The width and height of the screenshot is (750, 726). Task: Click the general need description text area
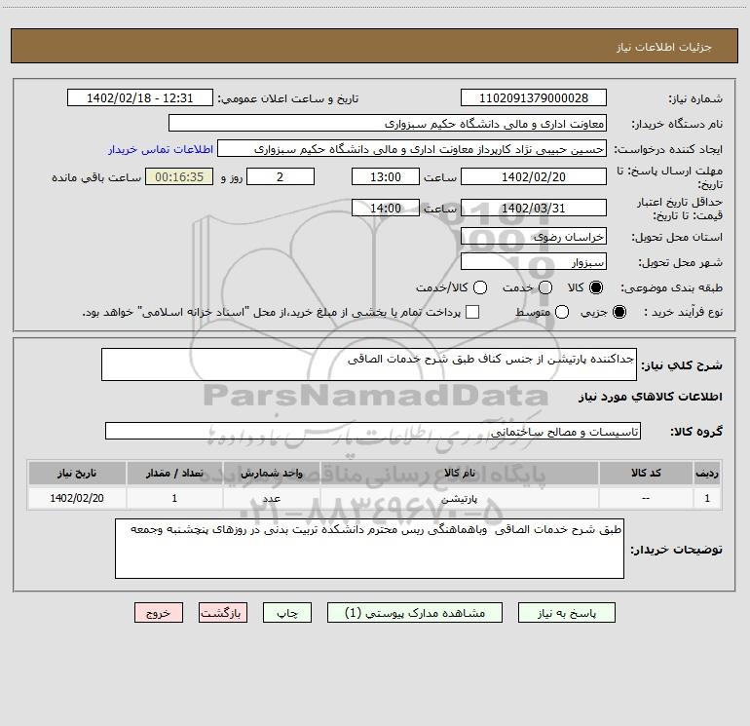(x=369, y=364)
